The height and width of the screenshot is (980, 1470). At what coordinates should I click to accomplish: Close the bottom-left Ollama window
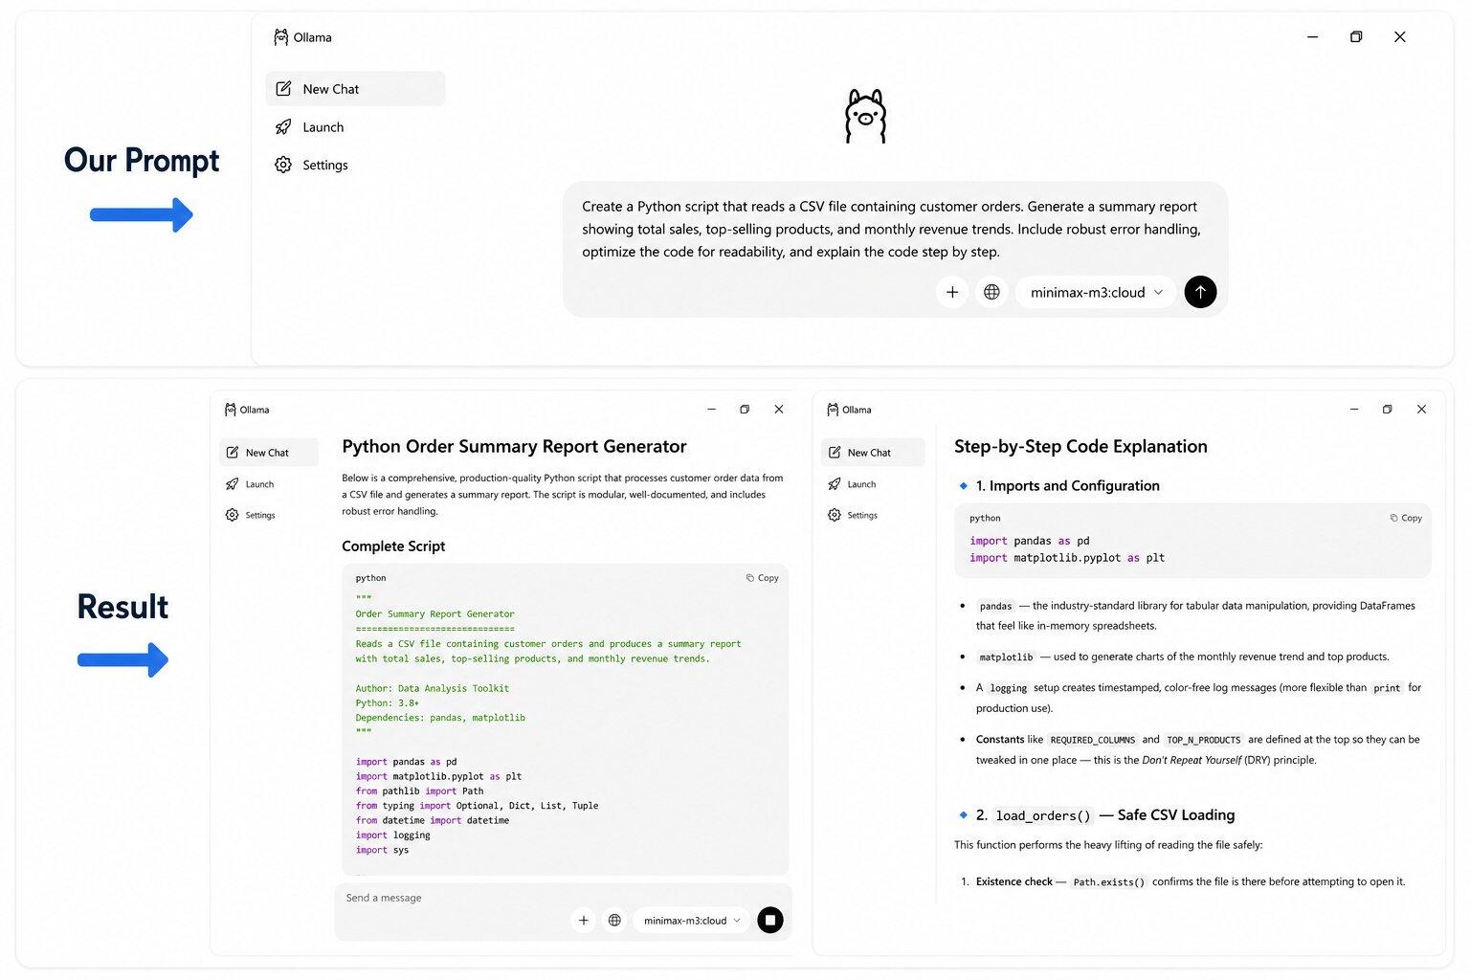click(779, 410)
